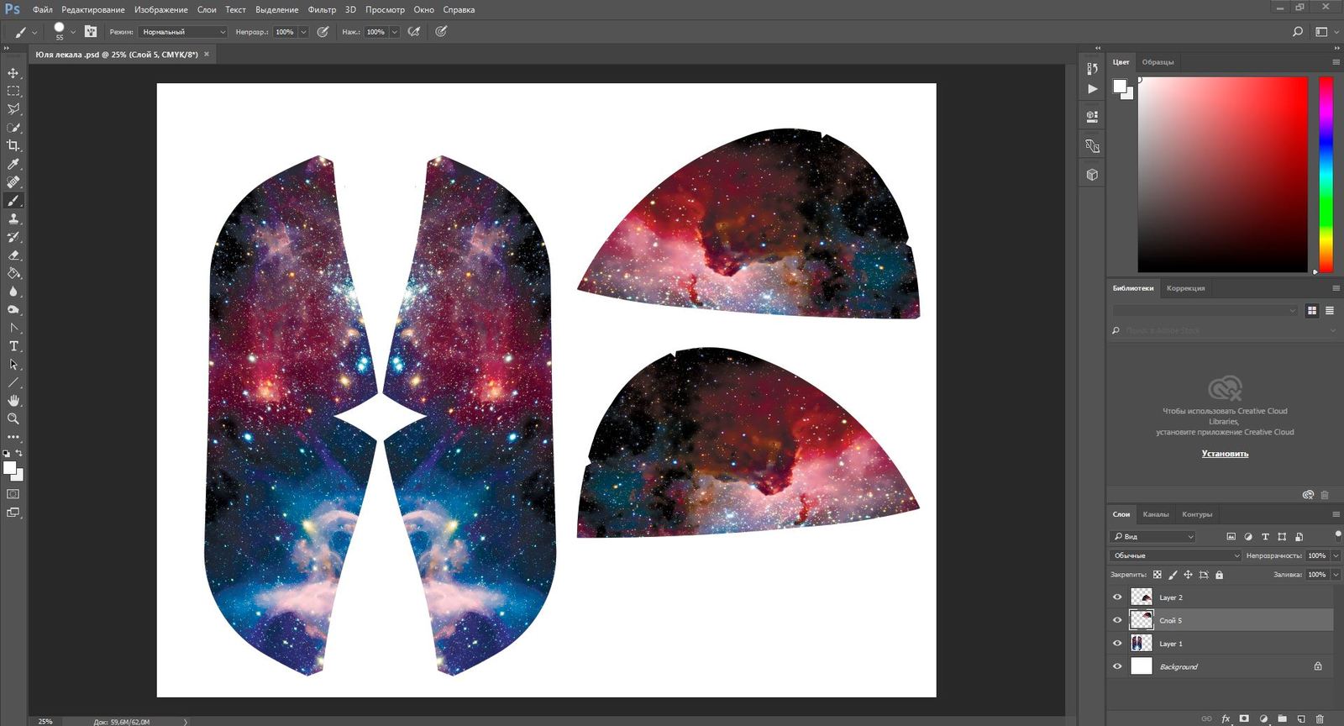
Task: Add layer style with fx icon
Action: click(x=1226, y=719)
